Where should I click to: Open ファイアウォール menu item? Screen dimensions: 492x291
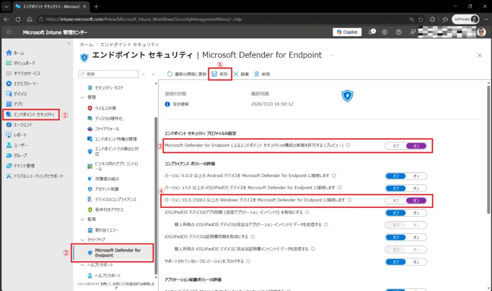pos(103,129)
